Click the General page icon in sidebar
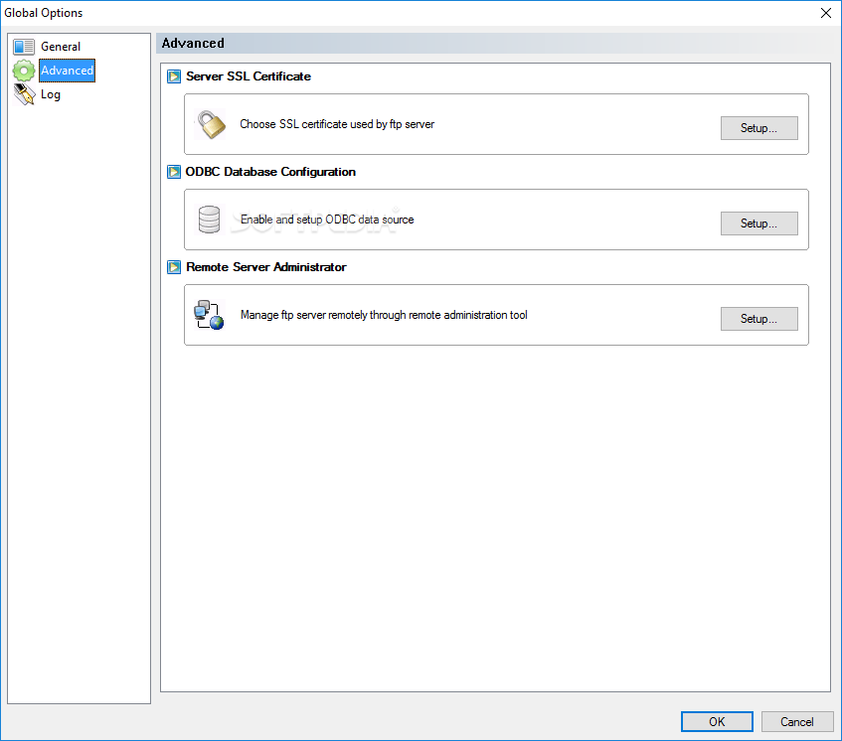 pos(24,47)
